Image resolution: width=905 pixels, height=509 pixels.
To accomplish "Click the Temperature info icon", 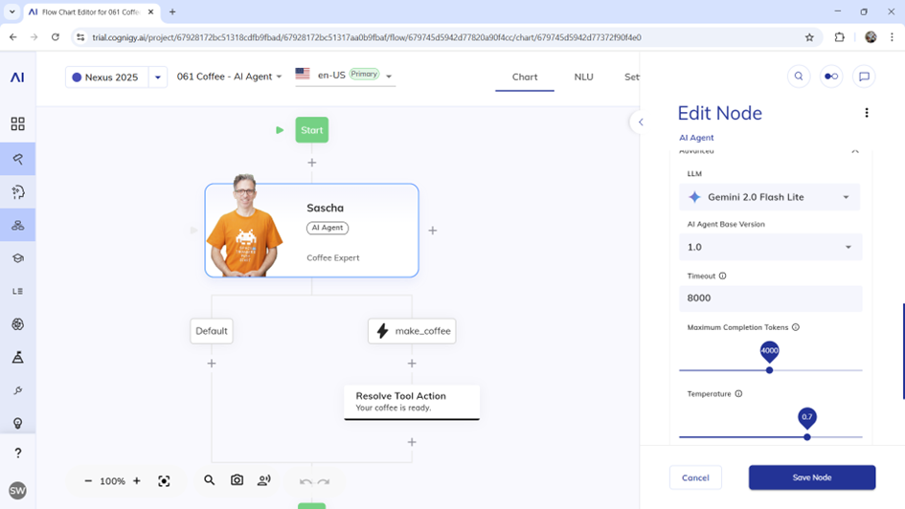I will (x=738, y=394).
